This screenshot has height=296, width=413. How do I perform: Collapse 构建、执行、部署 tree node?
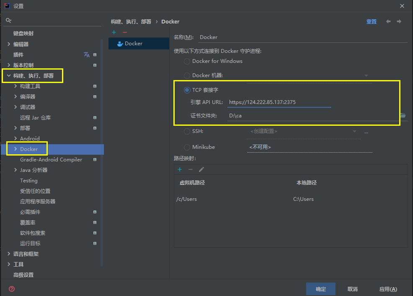click(x=9, y=75)
